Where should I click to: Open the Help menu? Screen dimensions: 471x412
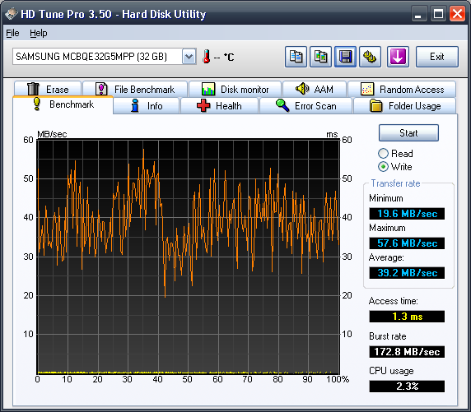39,33
